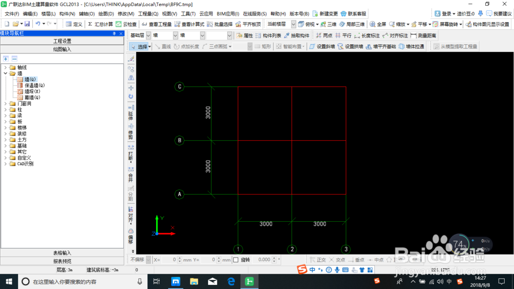
Task: Toggle 中点 midpoint snap
Action: pyautogui.click(x=375, y=260)
